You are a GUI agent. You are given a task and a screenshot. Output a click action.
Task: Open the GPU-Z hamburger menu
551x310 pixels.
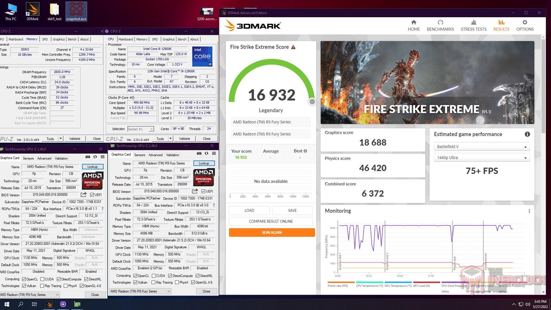214,154
